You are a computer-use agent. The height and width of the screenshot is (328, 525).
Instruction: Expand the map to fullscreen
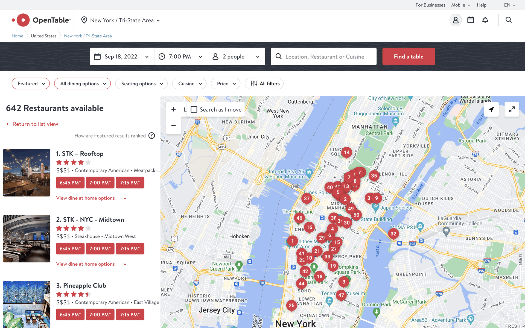click(x=512, y=109)
